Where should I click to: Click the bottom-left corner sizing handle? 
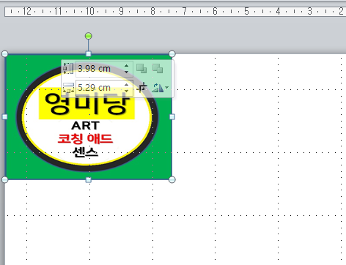pos(4,180)
